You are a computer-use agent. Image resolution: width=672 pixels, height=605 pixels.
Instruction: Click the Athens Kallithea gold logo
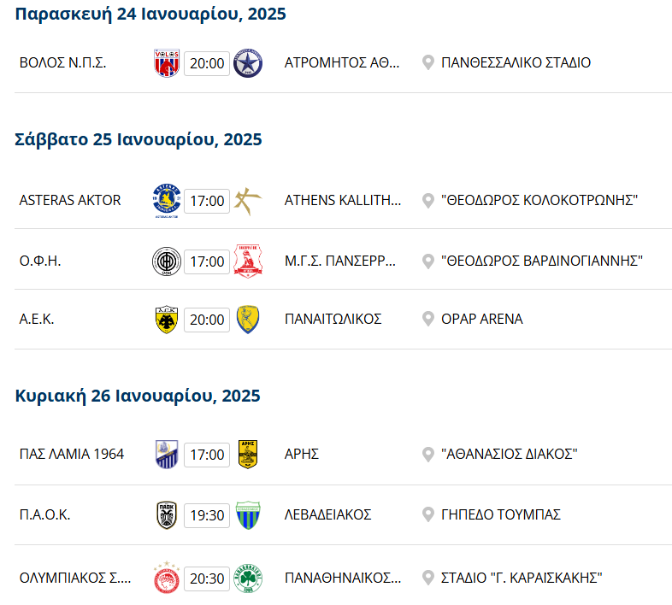click(248, 201)
